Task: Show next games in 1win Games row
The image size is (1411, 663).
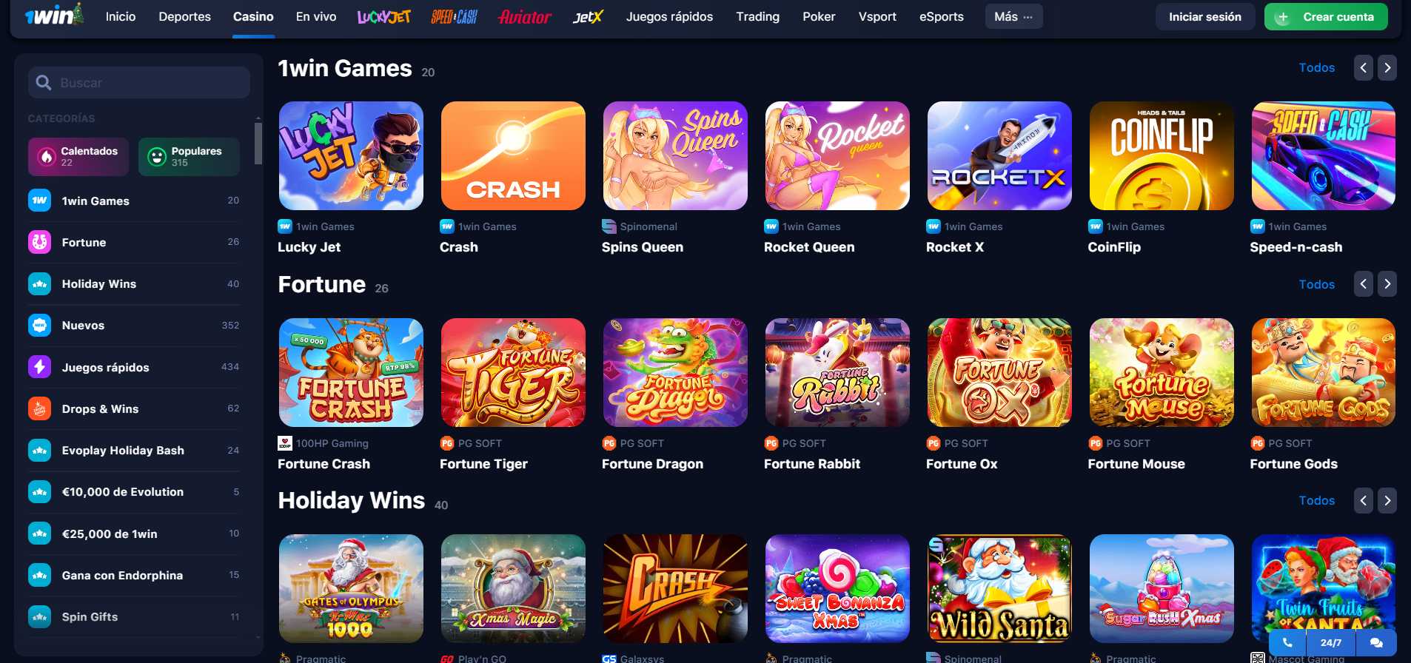Action: [x=1387, y=67]
